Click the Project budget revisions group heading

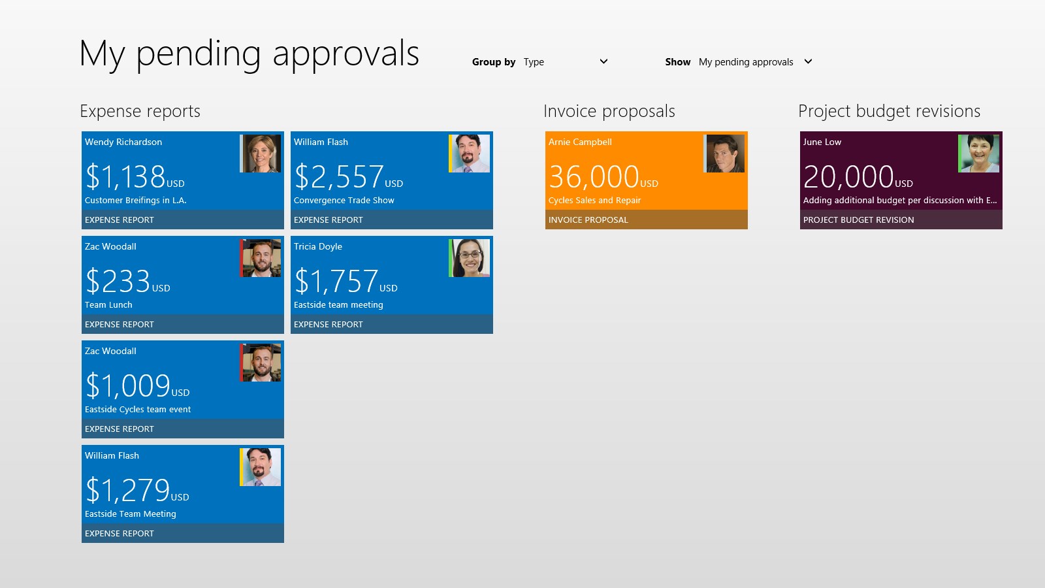(x=889, y=111)
